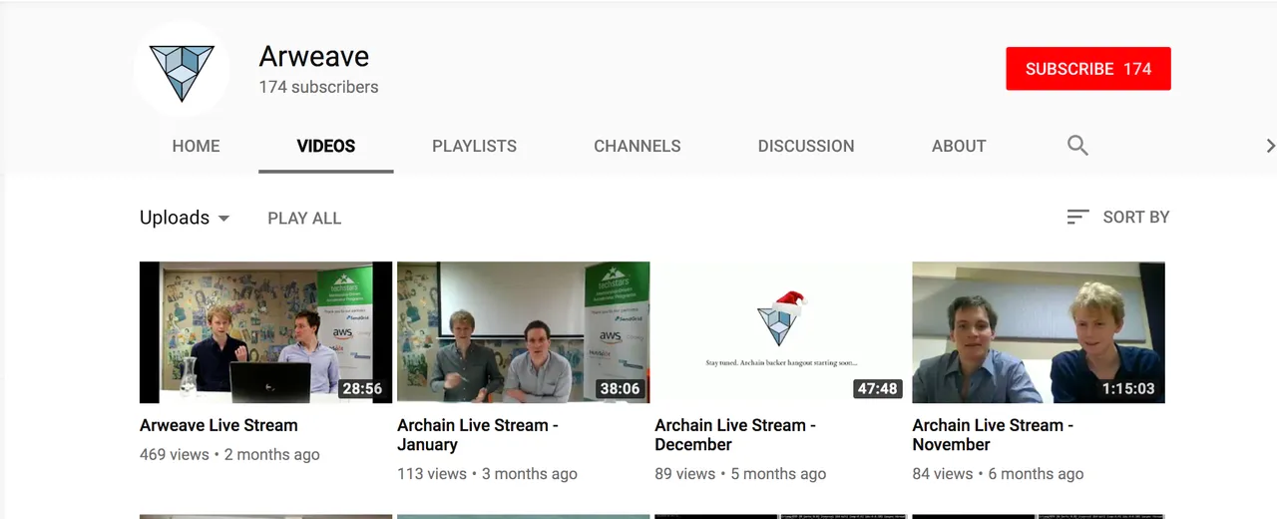Click the Subscribe 174 button

point(1088,69)
